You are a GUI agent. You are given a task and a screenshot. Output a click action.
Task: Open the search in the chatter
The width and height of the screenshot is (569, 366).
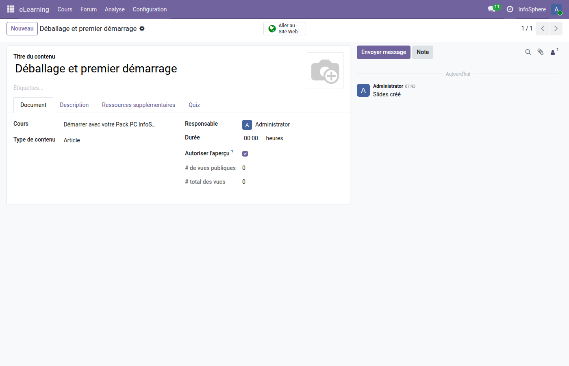pos(528,52)
